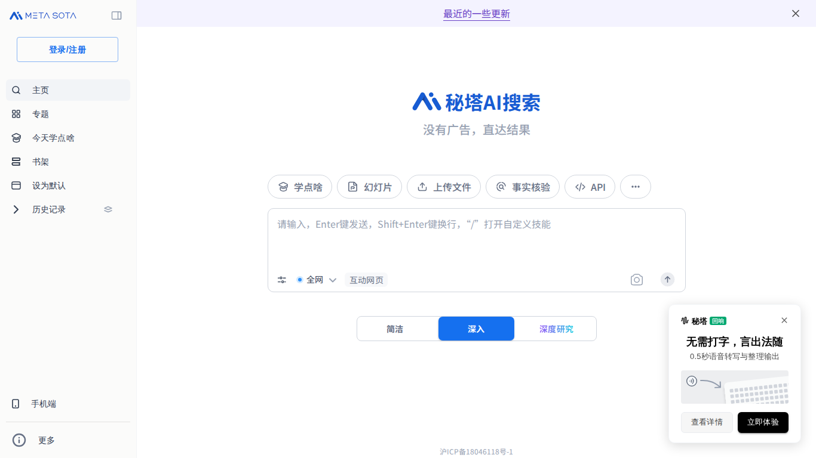Select 设为默认 in the sidebar
The image size is (816, 458).
click(68, 185)
